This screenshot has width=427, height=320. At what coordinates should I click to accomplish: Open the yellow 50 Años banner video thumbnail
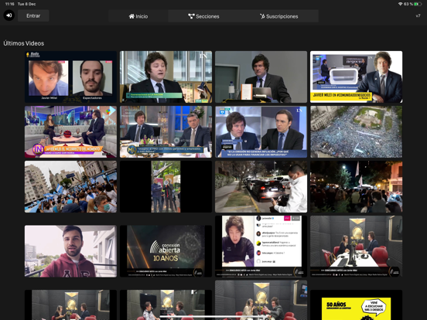[356, 305]
